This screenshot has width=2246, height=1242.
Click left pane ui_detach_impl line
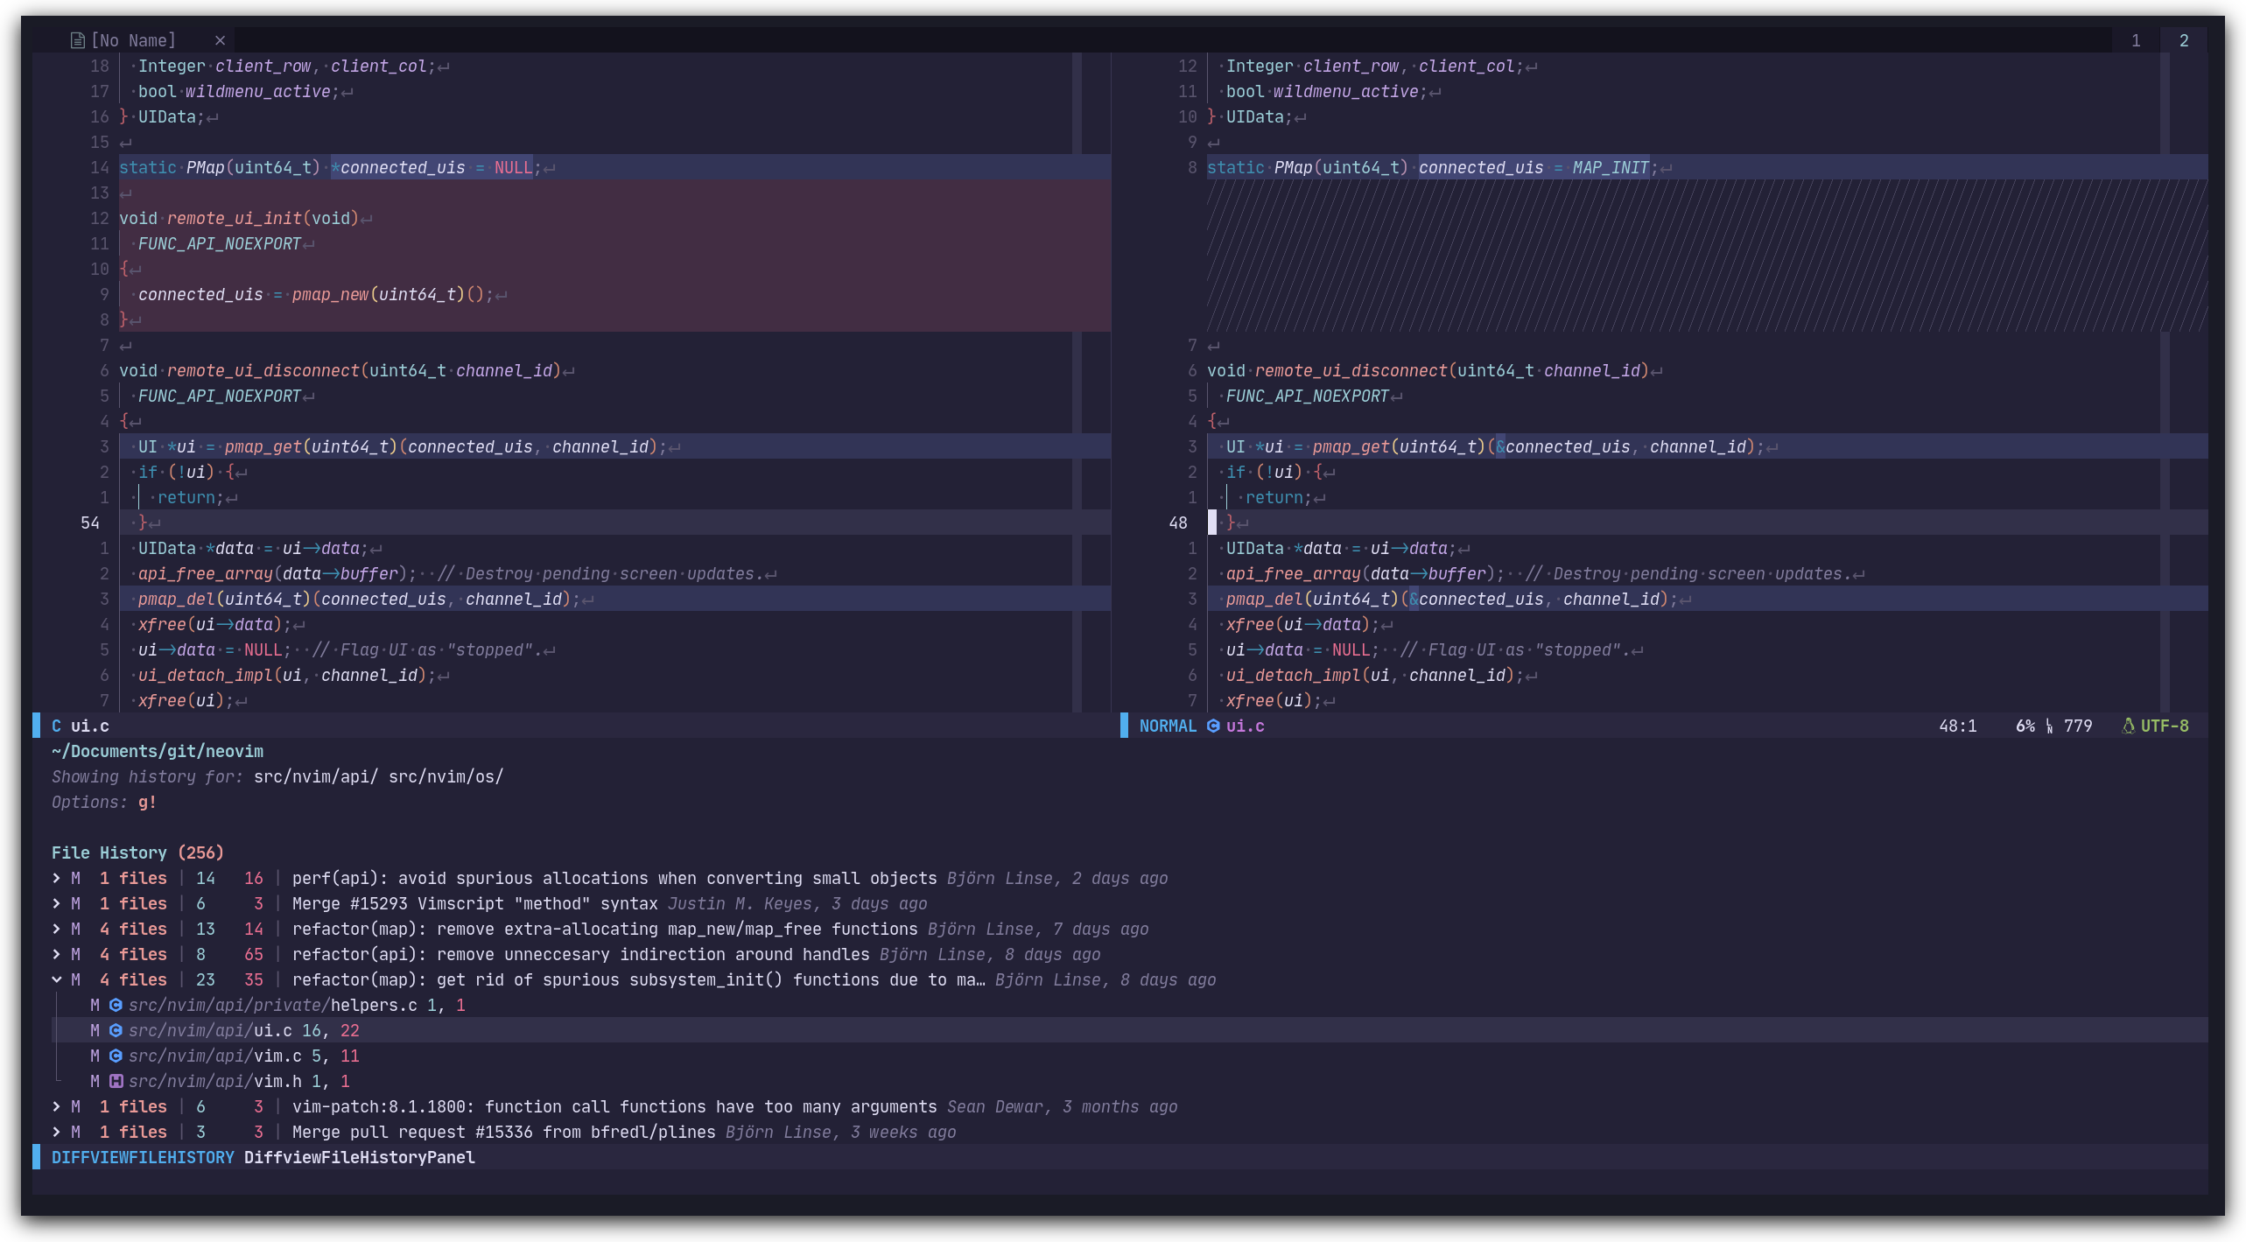[293, 675]
